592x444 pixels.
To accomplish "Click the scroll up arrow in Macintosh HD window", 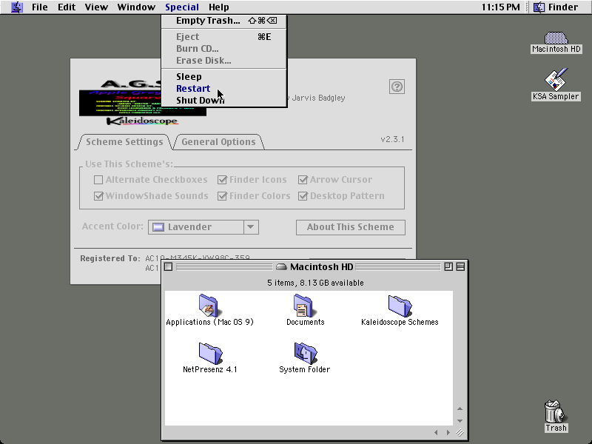I will coord(460,409).
